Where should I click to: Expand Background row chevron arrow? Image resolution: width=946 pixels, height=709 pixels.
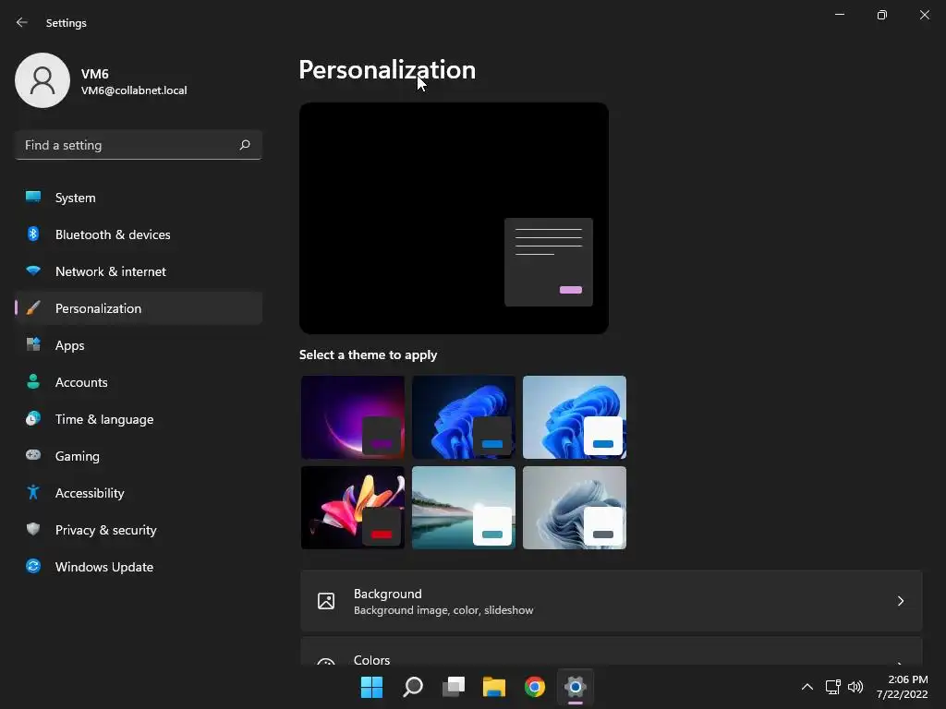click(900, 601)
